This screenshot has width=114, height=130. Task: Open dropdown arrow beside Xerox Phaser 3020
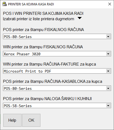108,54
